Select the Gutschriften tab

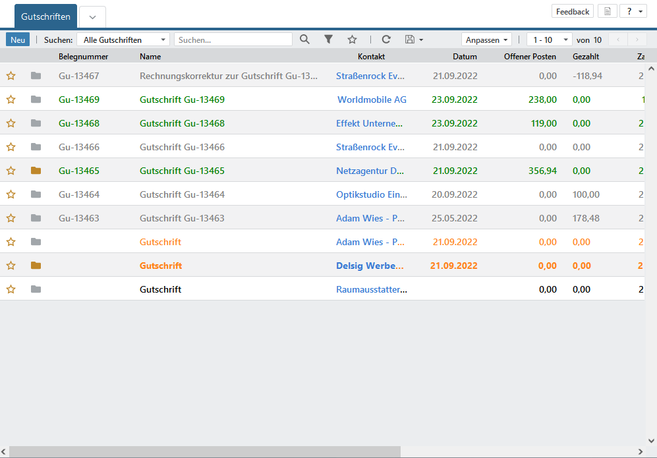click(x=45, y=16)
